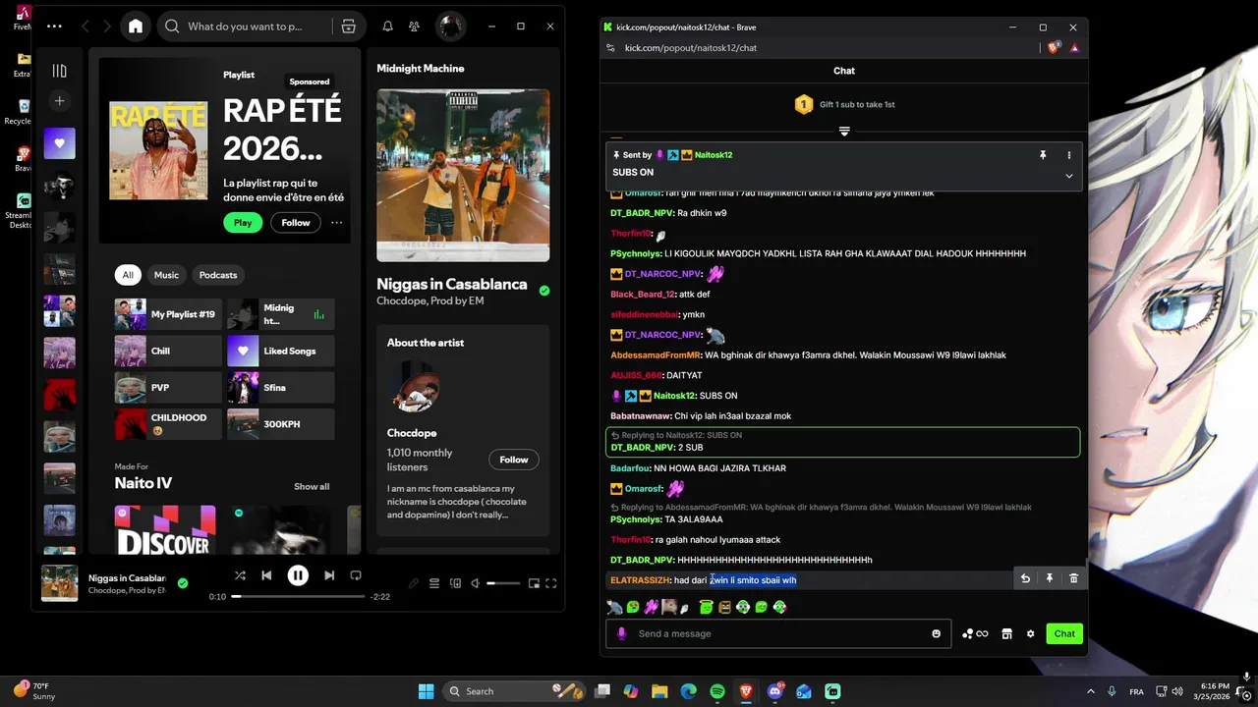
Task: Open the 300KPH playlist tile
Action: [281, 424]
